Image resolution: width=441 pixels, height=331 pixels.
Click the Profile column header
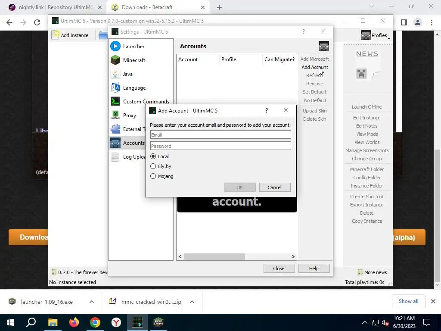point(241,59)
